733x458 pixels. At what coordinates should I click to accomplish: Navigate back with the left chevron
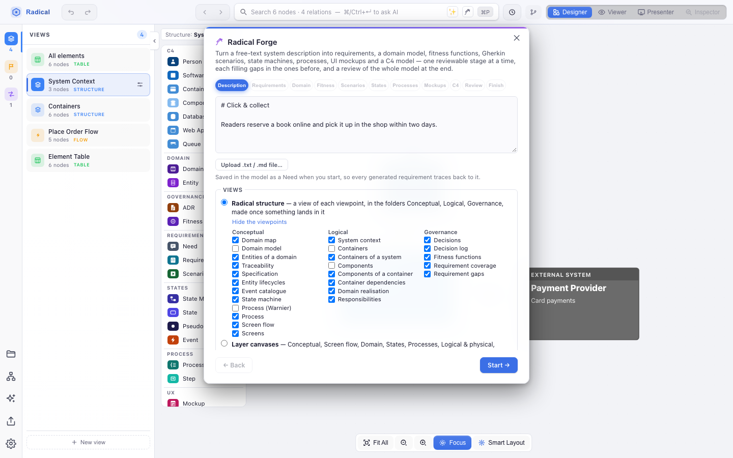pos(205,12)
